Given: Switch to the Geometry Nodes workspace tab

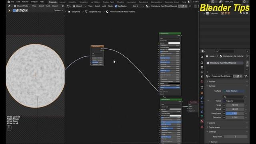Looking at the screenshot, I should (x=172, y=2).
